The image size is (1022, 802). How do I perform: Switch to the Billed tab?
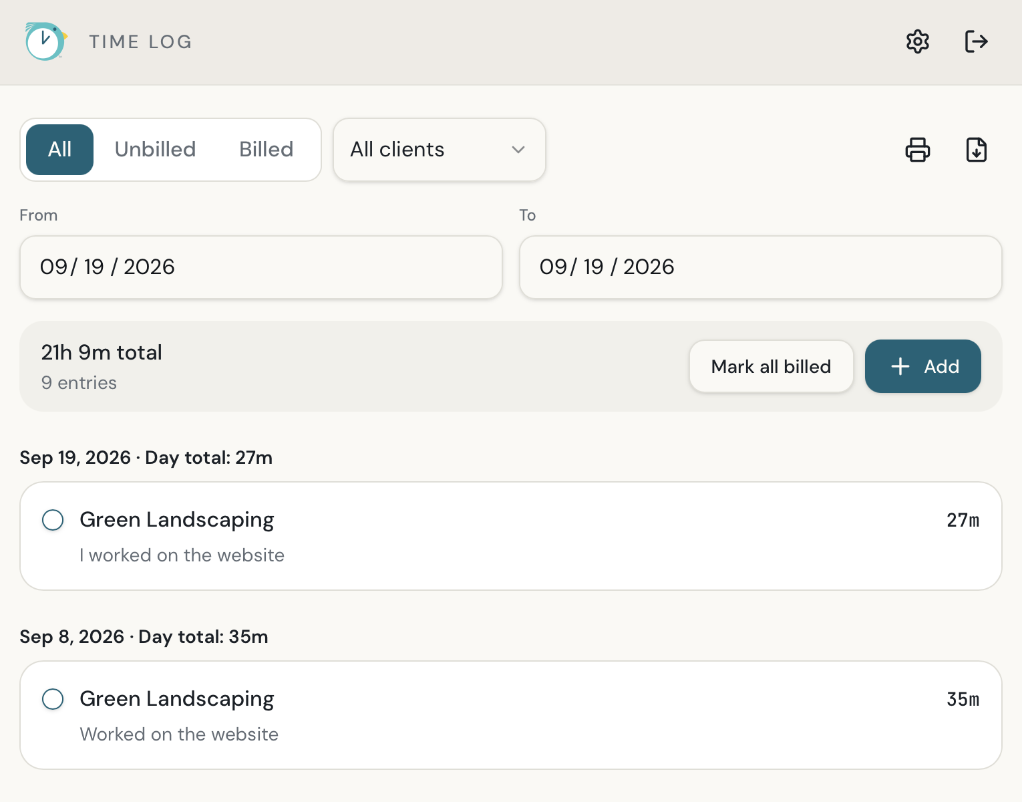pos(267,150)
